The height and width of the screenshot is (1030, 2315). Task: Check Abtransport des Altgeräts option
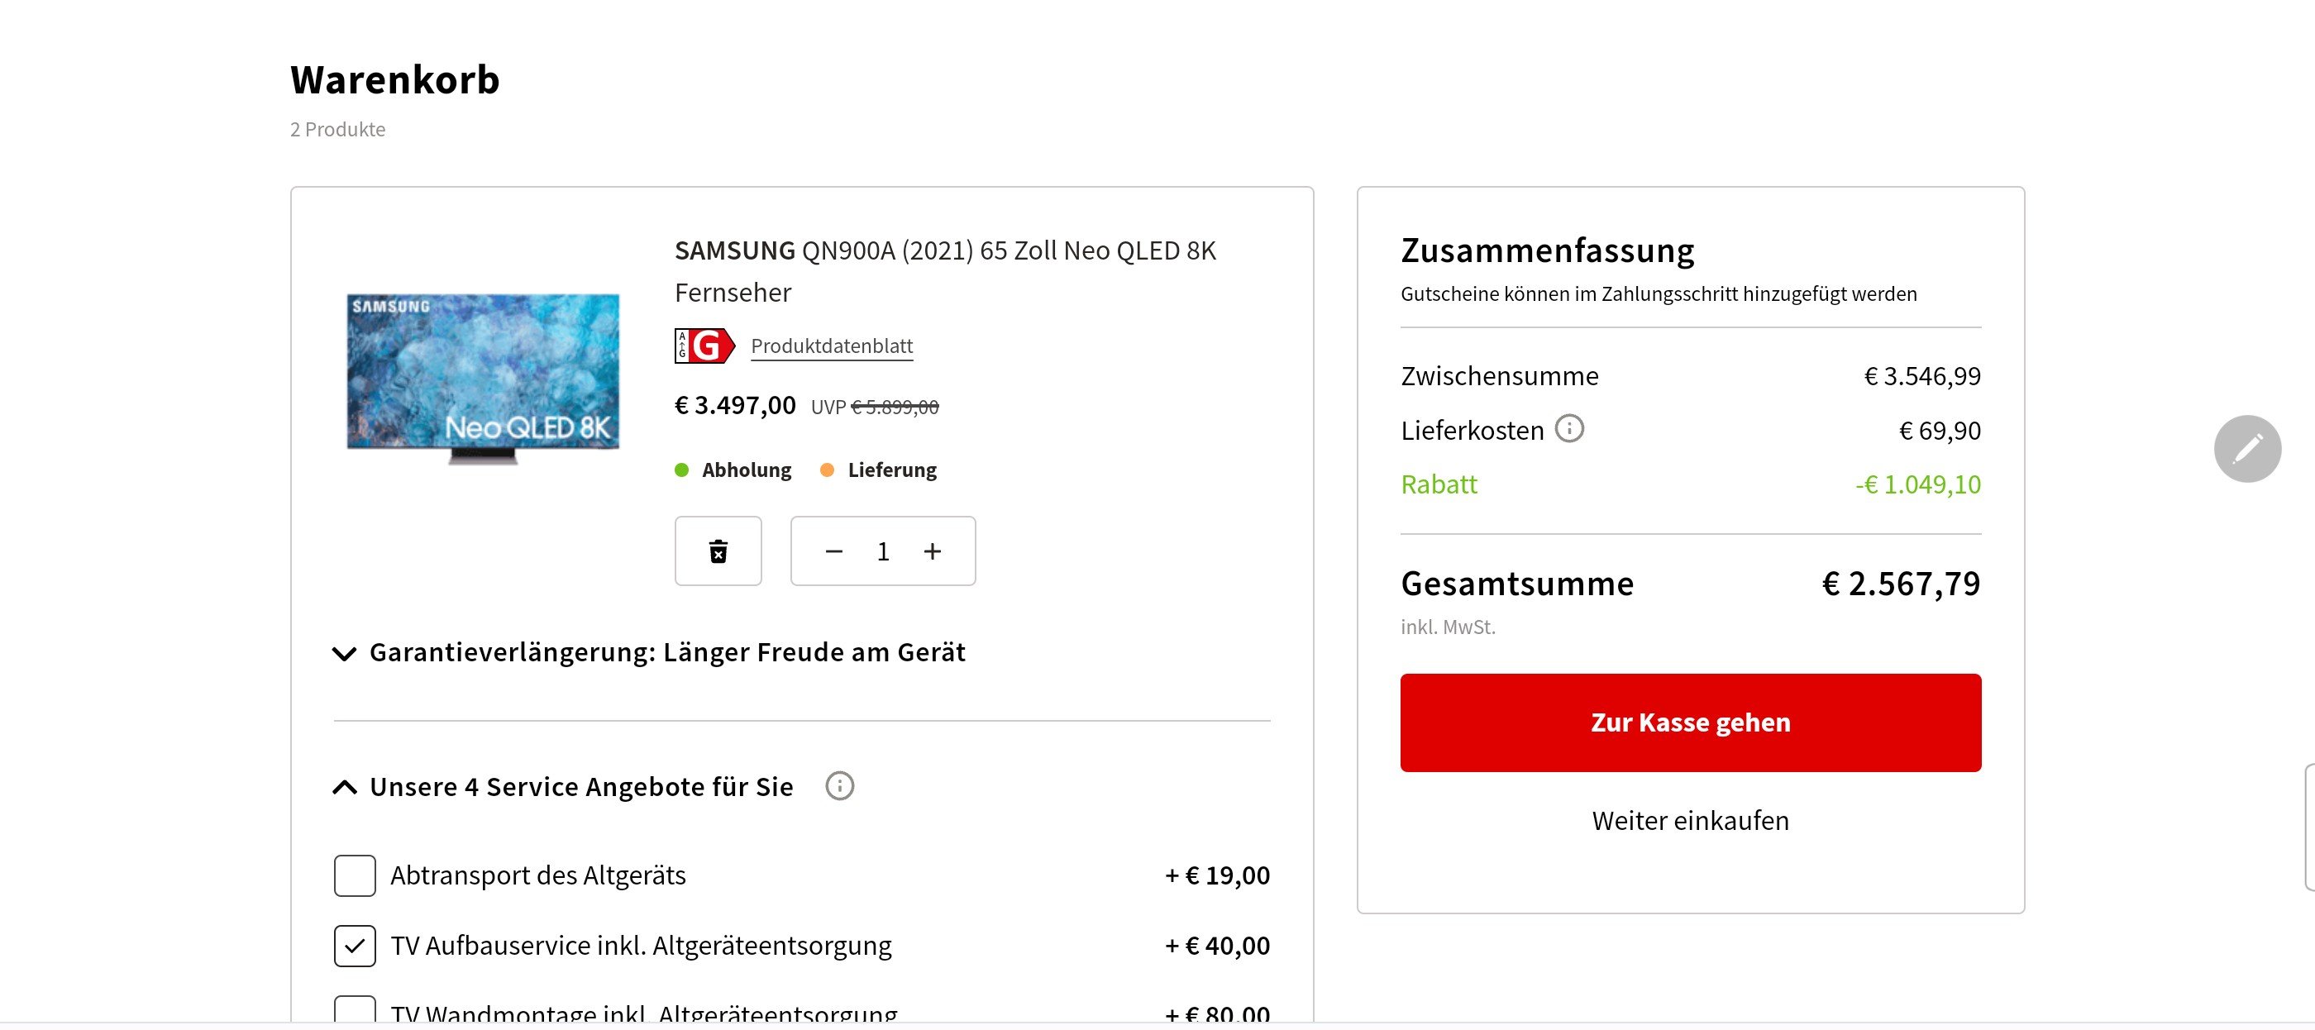355,875
